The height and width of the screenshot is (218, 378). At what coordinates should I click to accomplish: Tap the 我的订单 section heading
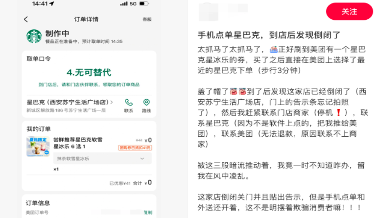click(x=39, y=129)
